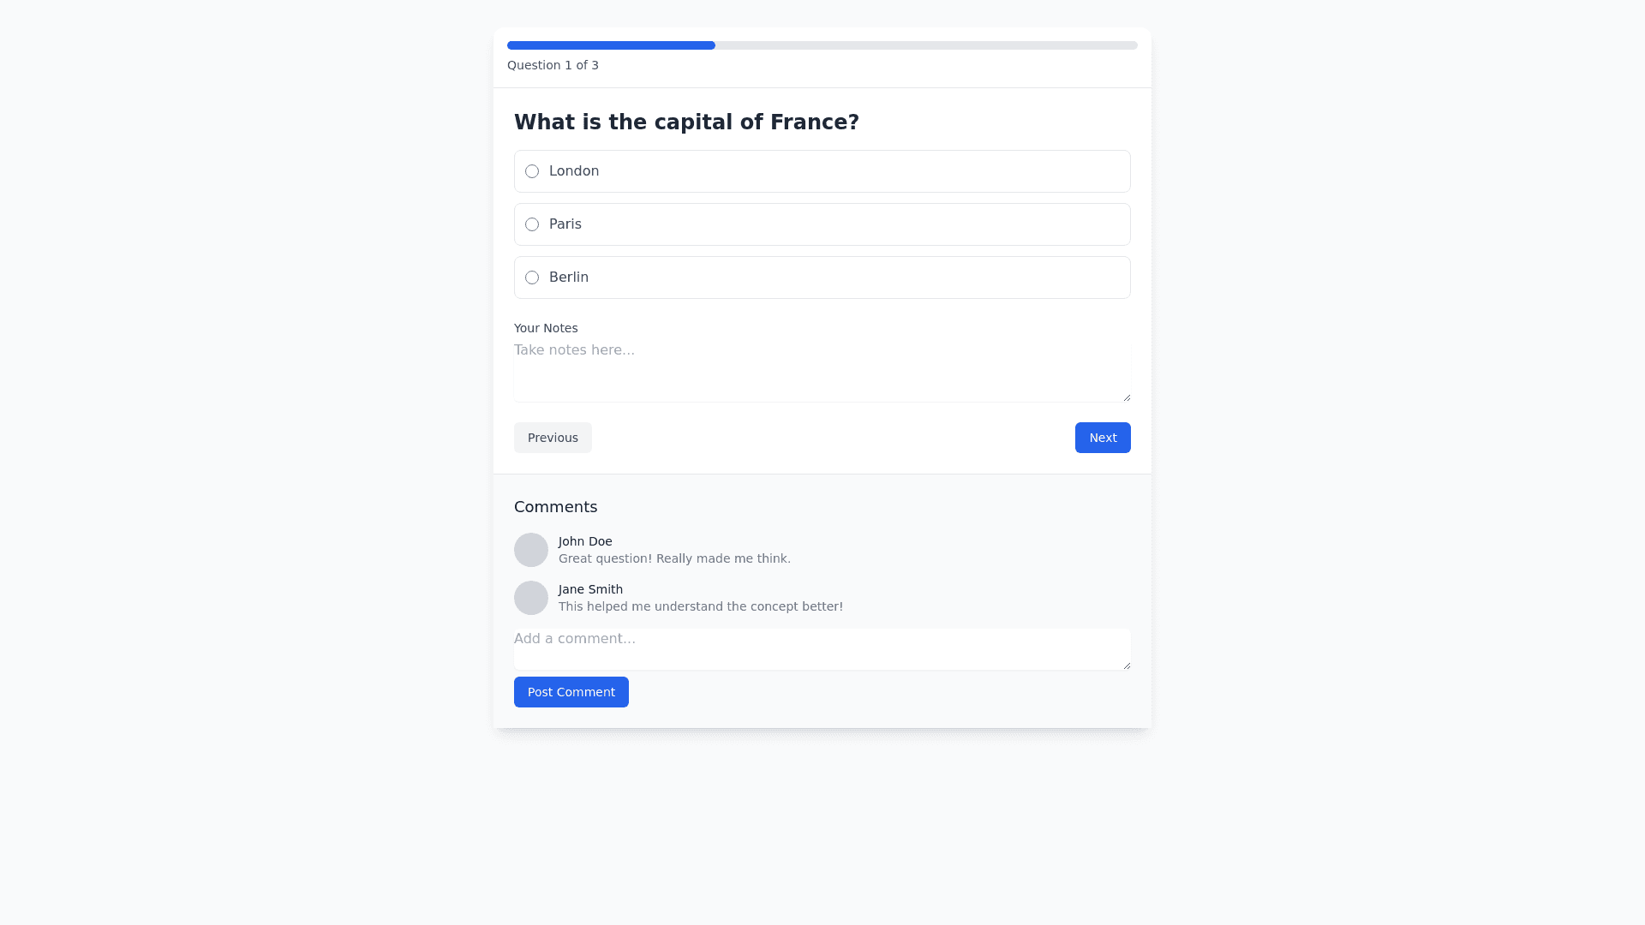The height and width of the screenshot is (925, 1645).
Task: Go to the Next question
Action: click(x=1103, y=438)
